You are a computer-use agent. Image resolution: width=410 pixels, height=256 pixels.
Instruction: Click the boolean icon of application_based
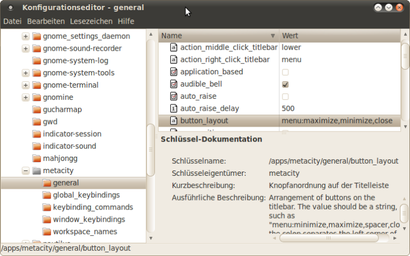(x=174, y=72)
